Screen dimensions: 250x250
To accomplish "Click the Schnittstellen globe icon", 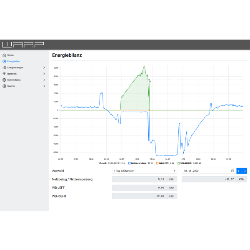I will pyautogui.click(x=4, y=80).
